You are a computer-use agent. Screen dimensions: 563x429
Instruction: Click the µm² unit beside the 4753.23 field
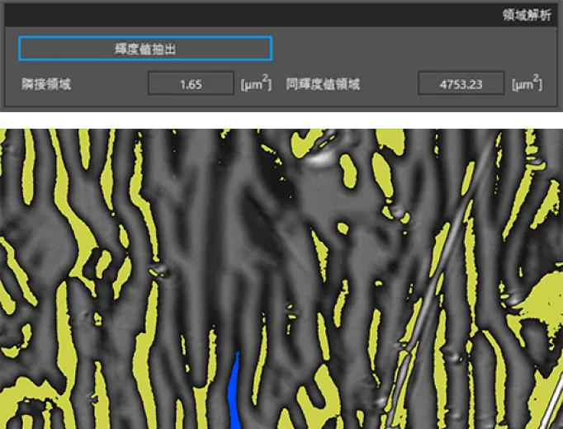(526, 84)
